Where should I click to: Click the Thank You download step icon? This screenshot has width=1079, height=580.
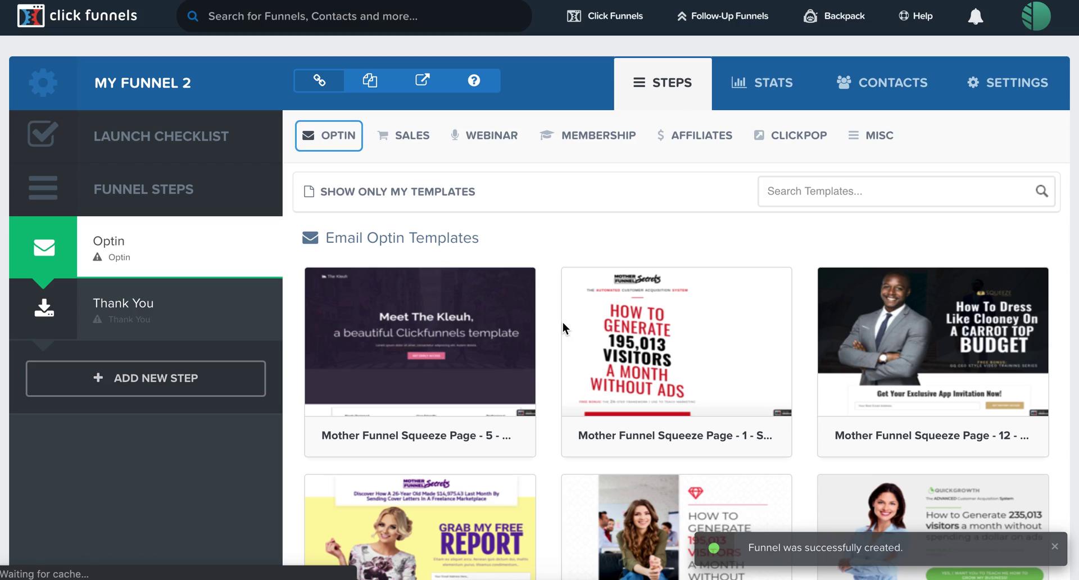(44, 308)
